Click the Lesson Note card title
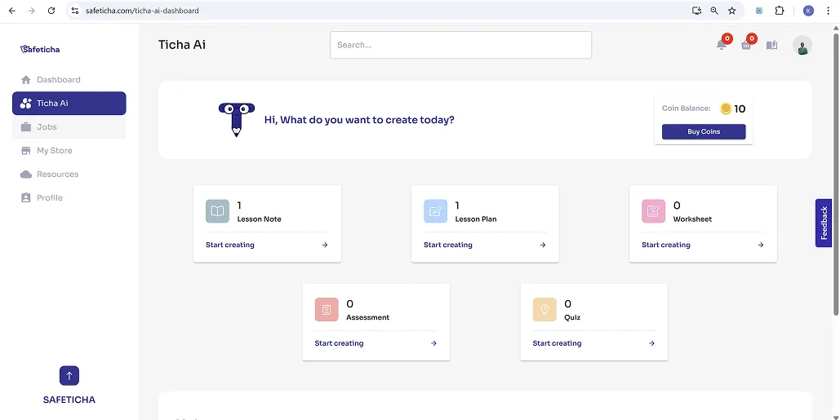This screenshot has width=840, height=420. pyautogui.click(x=260, y=219)
